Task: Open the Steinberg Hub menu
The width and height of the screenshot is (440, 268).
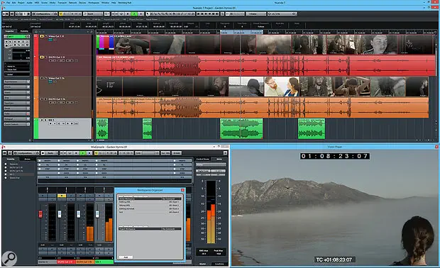Action: [x=125, y=3]
